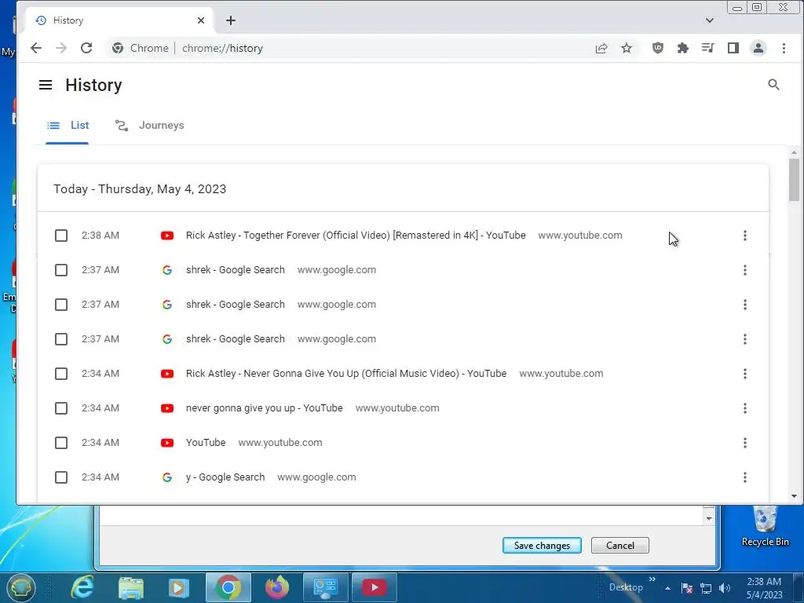804x603 pixels.
Task: Close the History tab
Action: [x=200, y=20]
